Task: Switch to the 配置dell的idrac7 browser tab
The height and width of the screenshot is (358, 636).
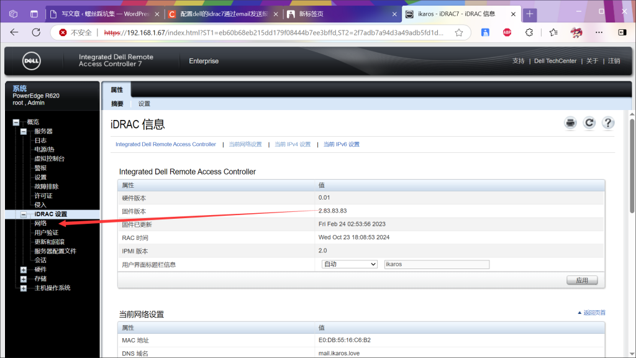Action: (x=224, y=14)
